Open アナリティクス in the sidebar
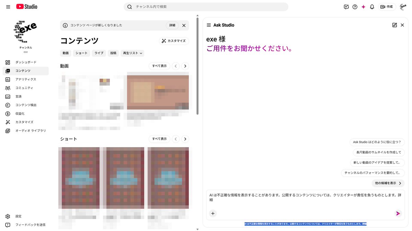412x231 pixels. coord(26,79)
